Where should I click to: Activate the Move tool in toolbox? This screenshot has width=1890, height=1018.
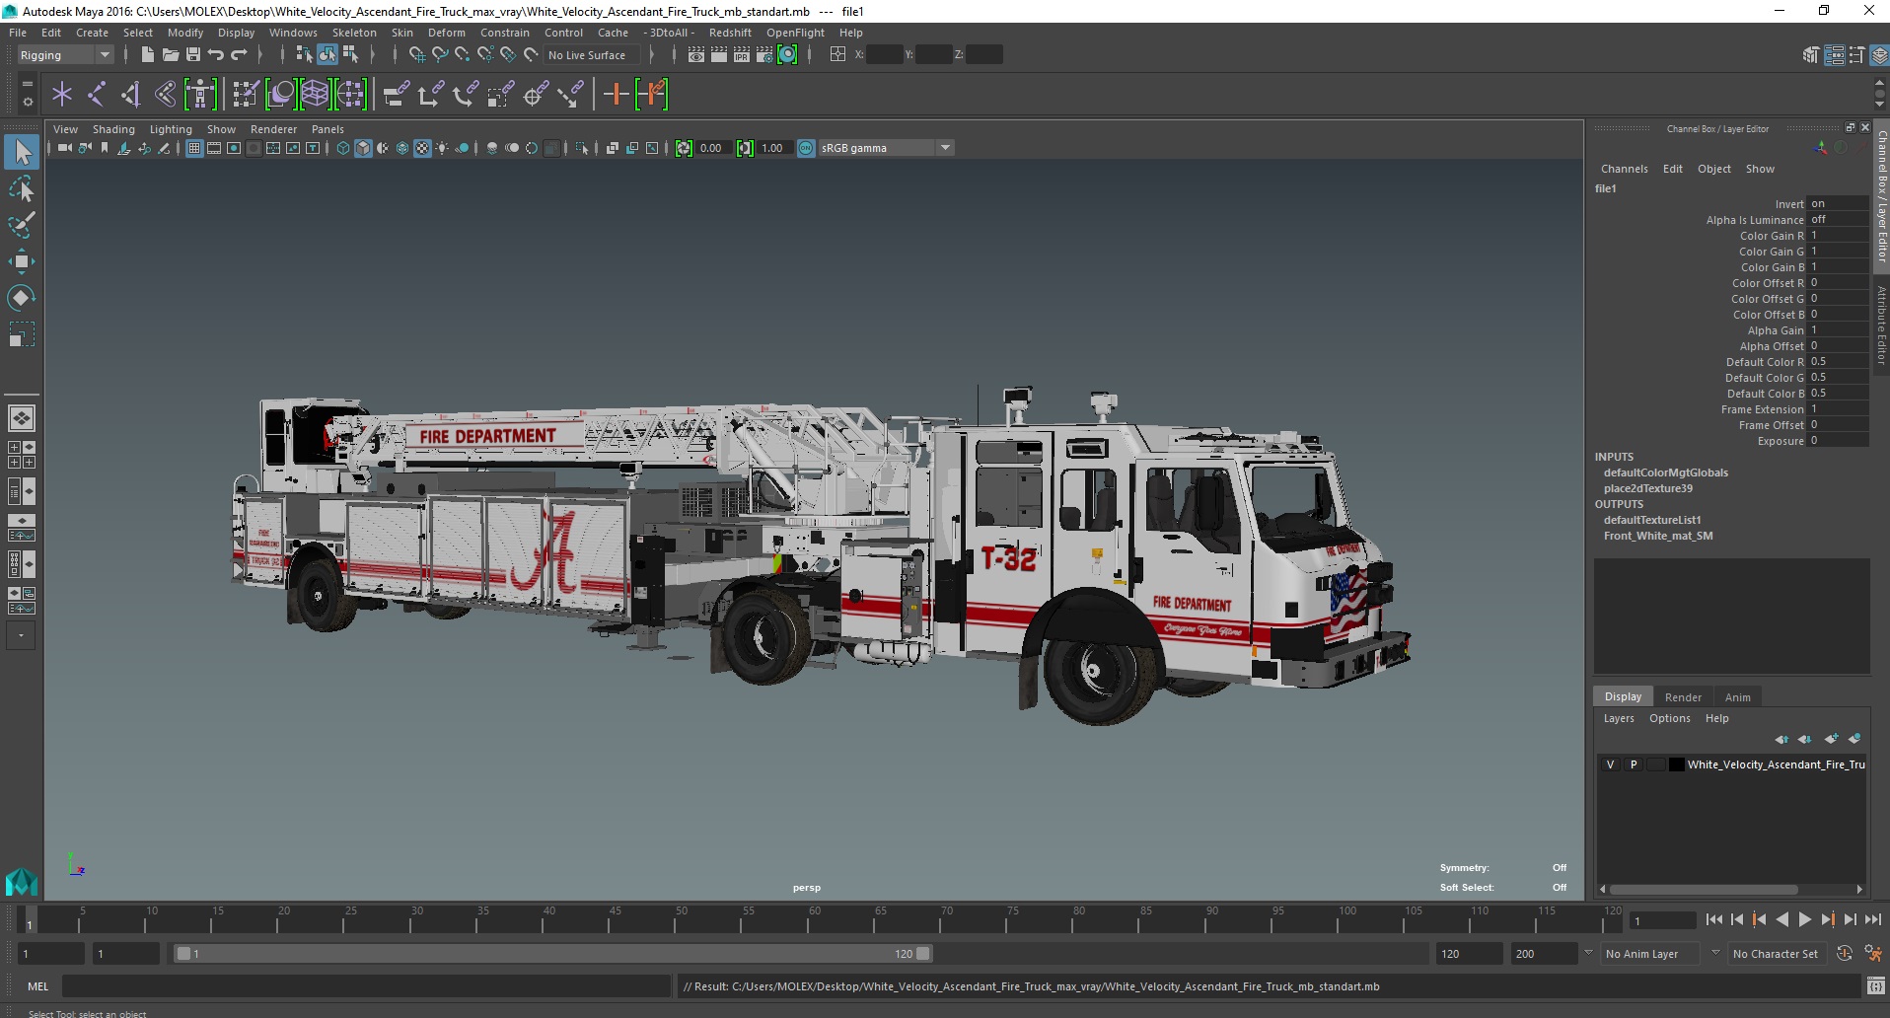coord(22,261)
